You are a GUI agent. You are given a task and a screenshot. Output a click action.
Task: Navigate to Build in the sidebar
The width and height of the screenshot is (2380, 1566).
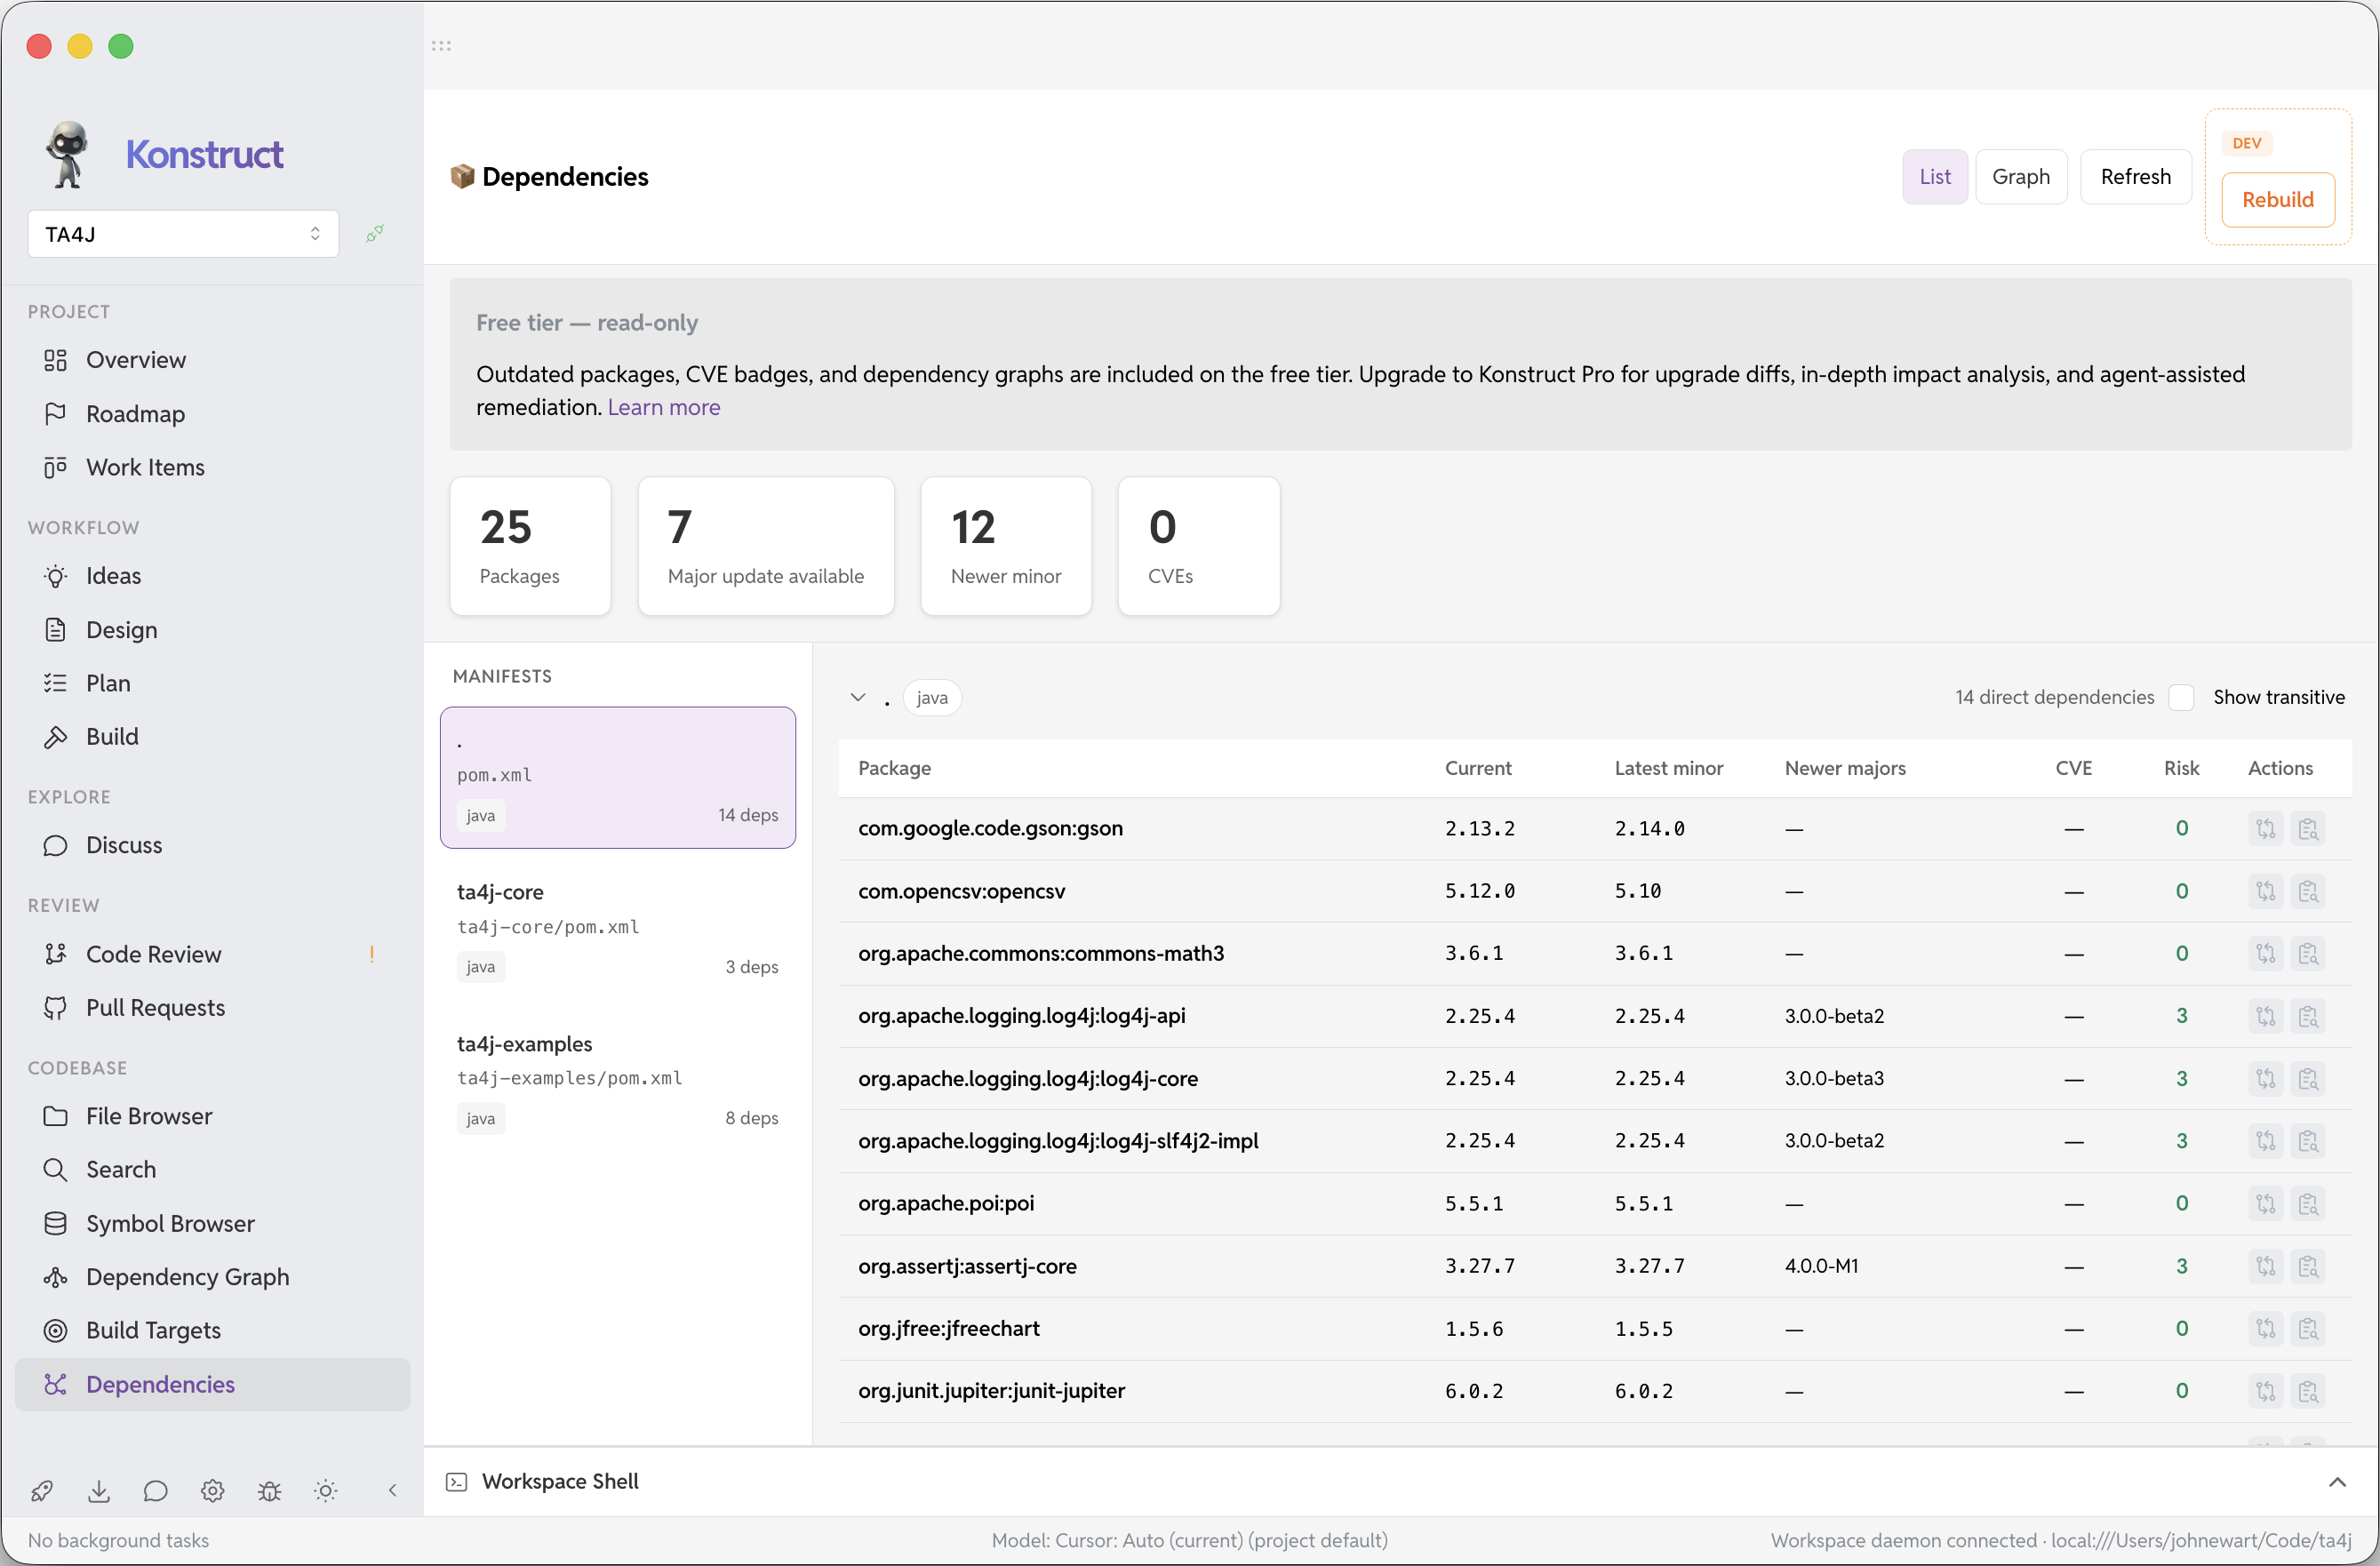tap(212, 737)
